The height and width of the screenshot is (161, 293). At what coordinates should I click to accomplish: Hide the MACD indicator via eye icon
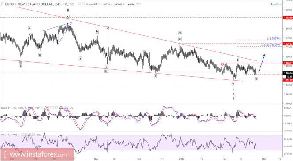[x=46, y=108]
